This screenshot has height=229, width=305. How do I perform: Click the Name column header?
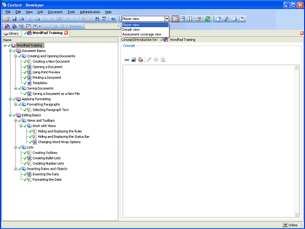[x=60, y=40]
